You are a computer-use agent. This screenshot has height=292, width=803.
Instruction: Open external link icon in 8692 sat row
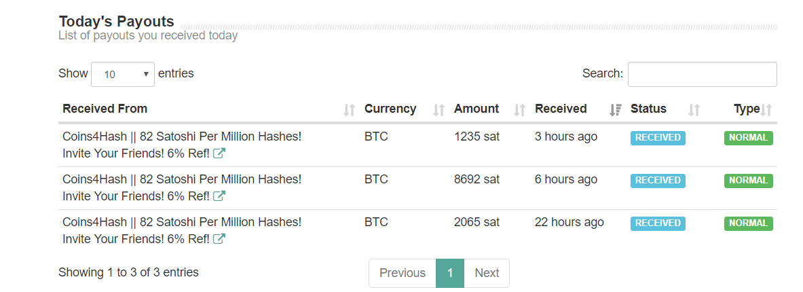[x=219, y=196]
